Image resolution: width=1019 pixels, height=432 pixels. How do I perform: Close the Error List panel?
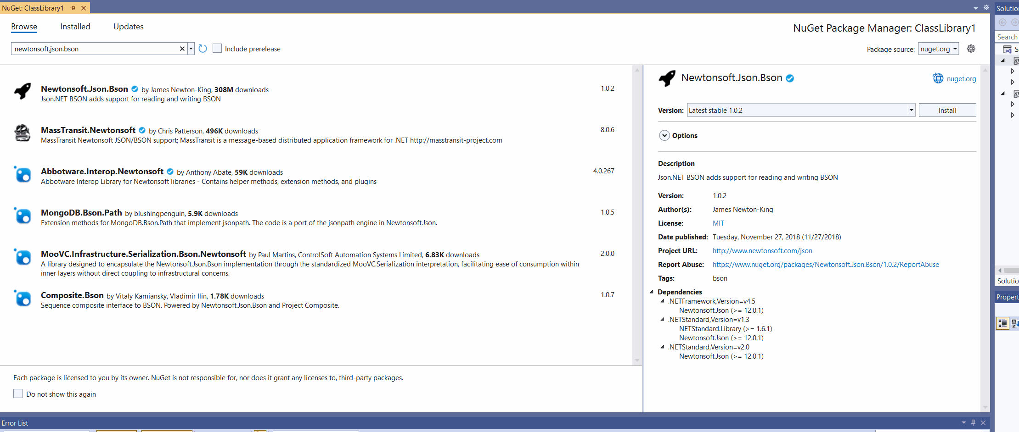tap(983, 423)
